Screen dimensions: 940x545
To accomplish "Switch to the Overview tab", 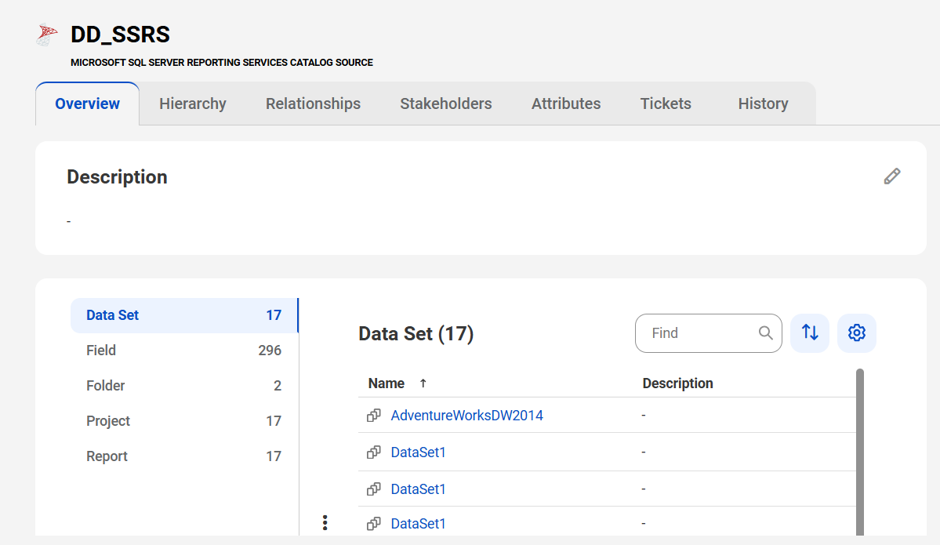I will click(88, 104).
